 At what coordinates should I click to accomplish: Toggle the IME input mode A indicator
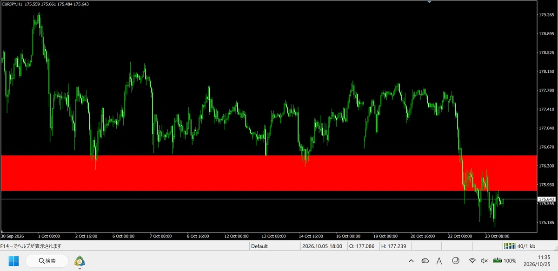pos(440,261)
